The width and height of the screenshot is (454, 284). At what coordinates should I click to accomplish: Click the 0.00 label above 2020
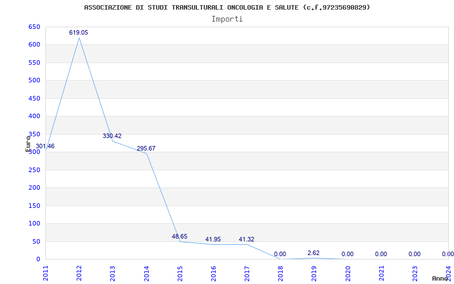pos(347,254)
